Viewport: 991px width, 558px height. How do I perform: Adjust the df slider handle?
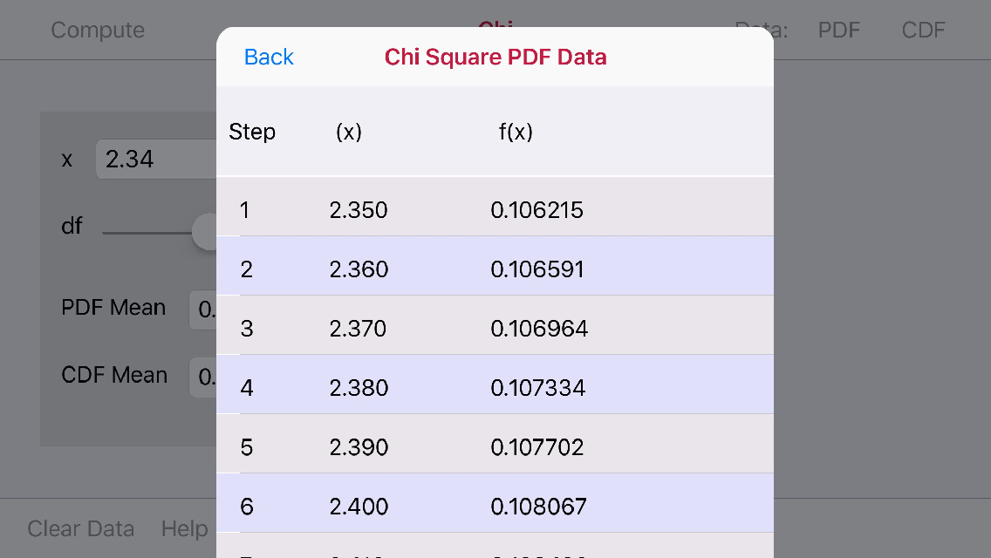click(207, 231)
